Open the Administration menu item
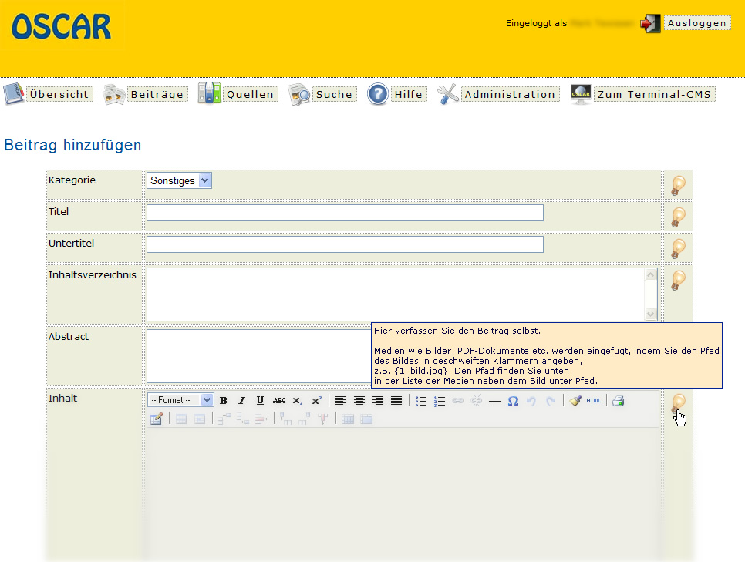The image size is (745, 562). pos(509,95)
